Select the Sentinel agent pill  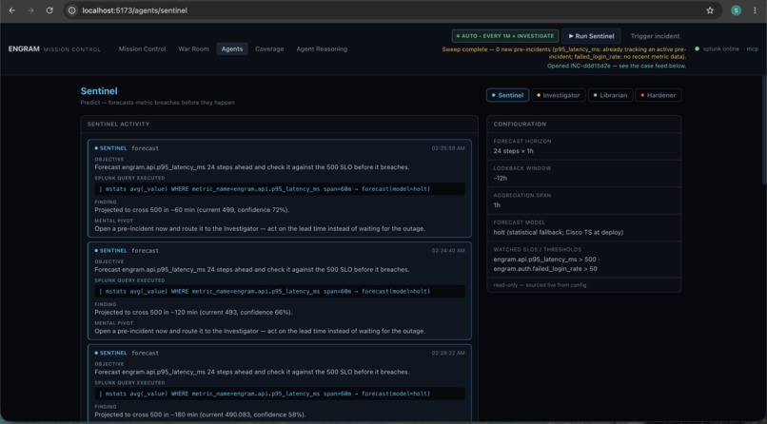(x=507, y=95)
